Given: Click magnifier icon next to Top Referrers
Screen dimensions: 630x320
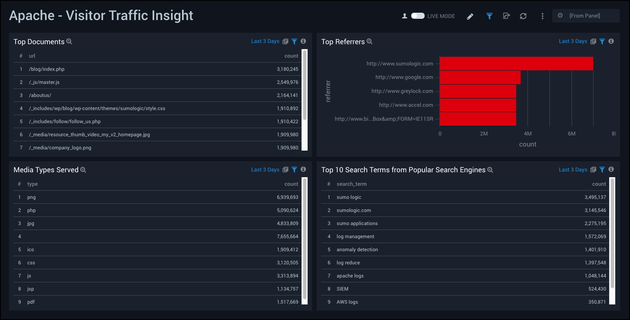Looking at the screenshot, I should tap(369, 42).
